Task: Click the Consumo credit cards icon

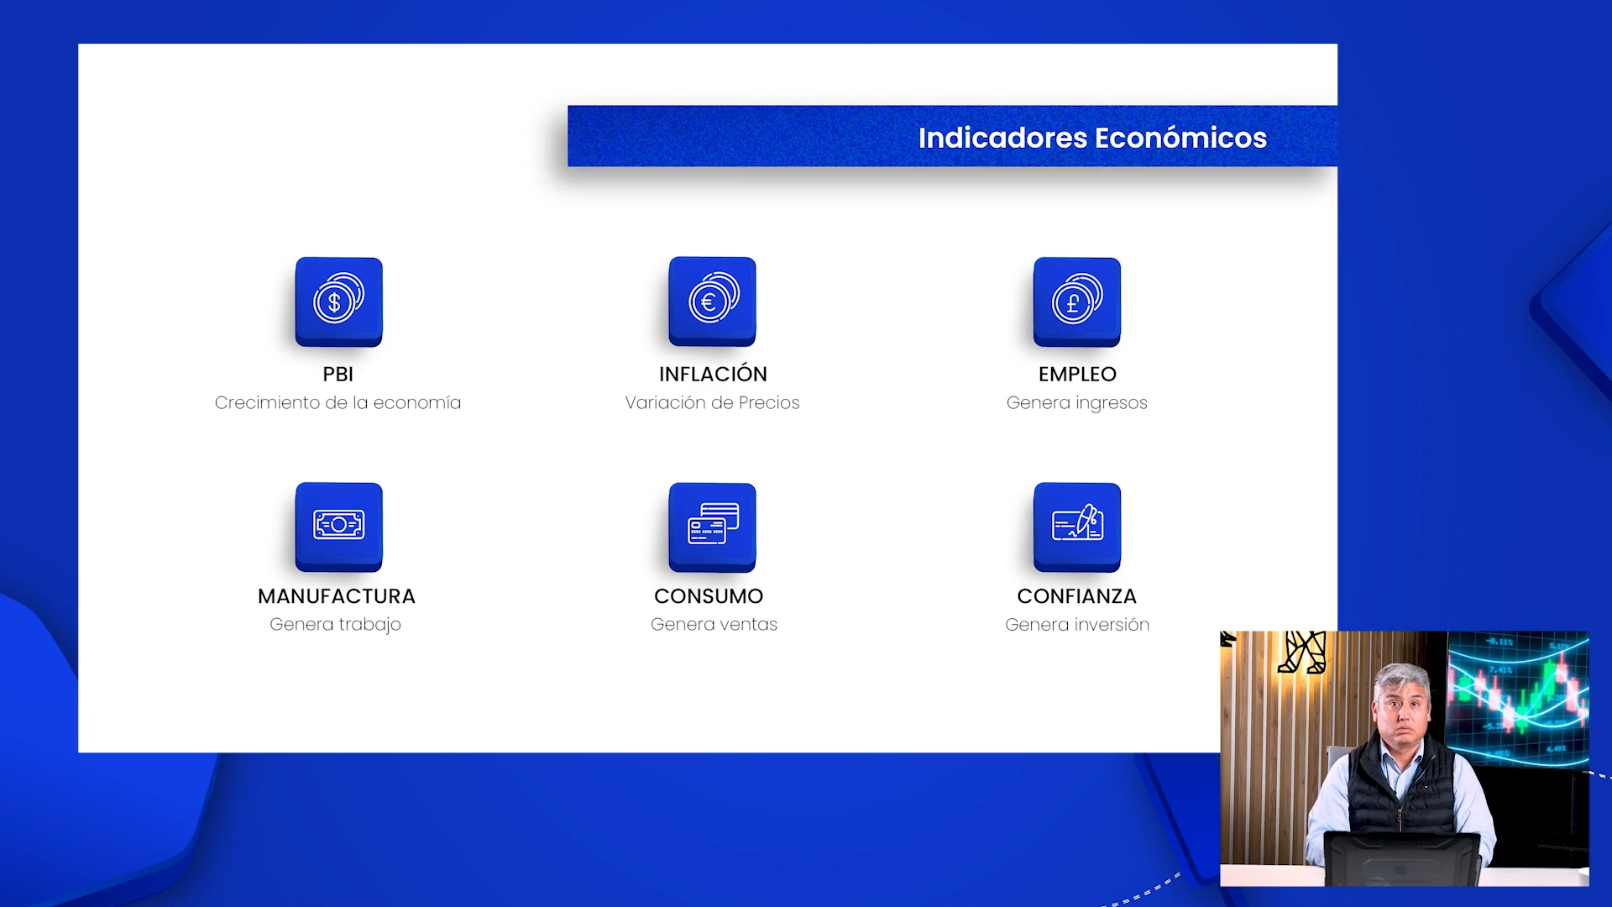Action: coord(712,526)
